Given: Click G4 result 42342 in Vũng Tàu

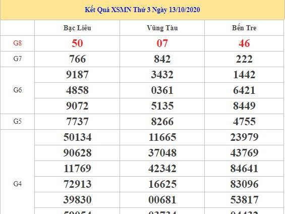Looking at the screenshot, I should (x=162, y=169).
